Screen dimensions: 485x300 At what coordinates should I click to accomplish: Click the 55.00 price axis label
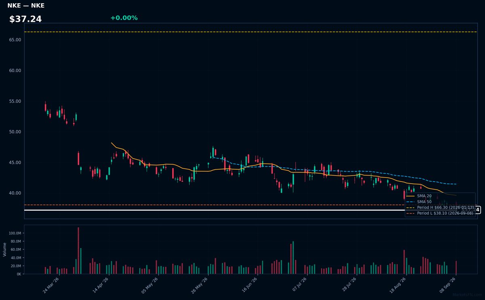[15, 101]
